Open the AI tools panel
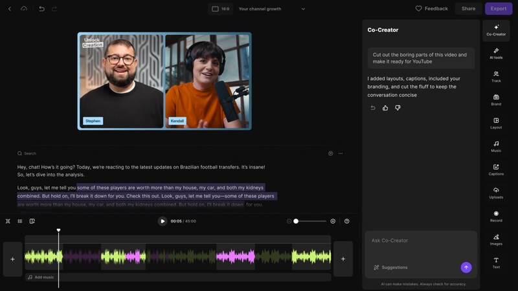The width and height of the screenshot is (518, 291). [x=496, y=53]
